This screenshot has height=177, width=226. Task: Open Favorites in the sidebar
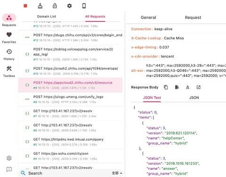[x=9, y=38]
